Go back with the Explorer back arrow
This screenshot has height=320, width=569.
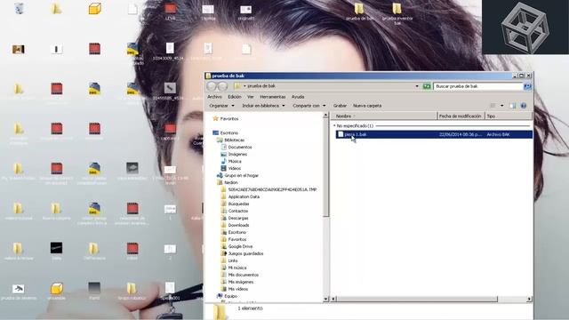pyautogui.click(x=212, y=86)
